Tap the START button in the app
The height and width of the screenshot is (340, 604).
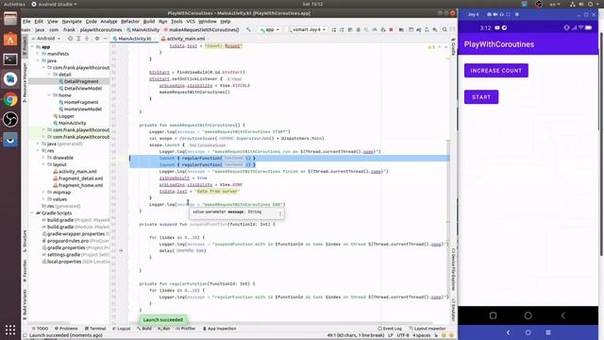coord(481,97)
